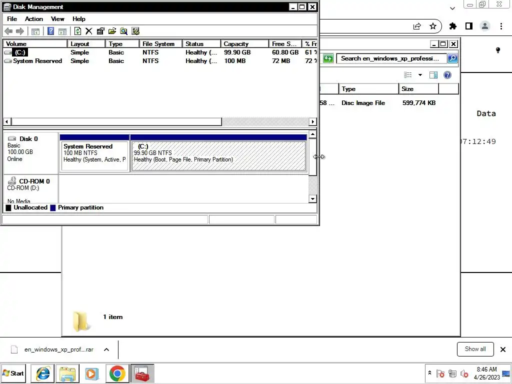Click the Explorer search field
Screen dimensions: 512x384
pos(391,58)
